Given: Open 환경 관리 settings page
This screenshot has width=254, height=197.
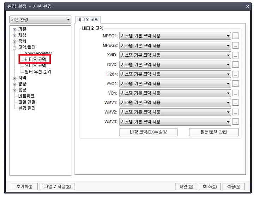Looking at the screenshot, I should pyautogui.click(x=27, y=108).
